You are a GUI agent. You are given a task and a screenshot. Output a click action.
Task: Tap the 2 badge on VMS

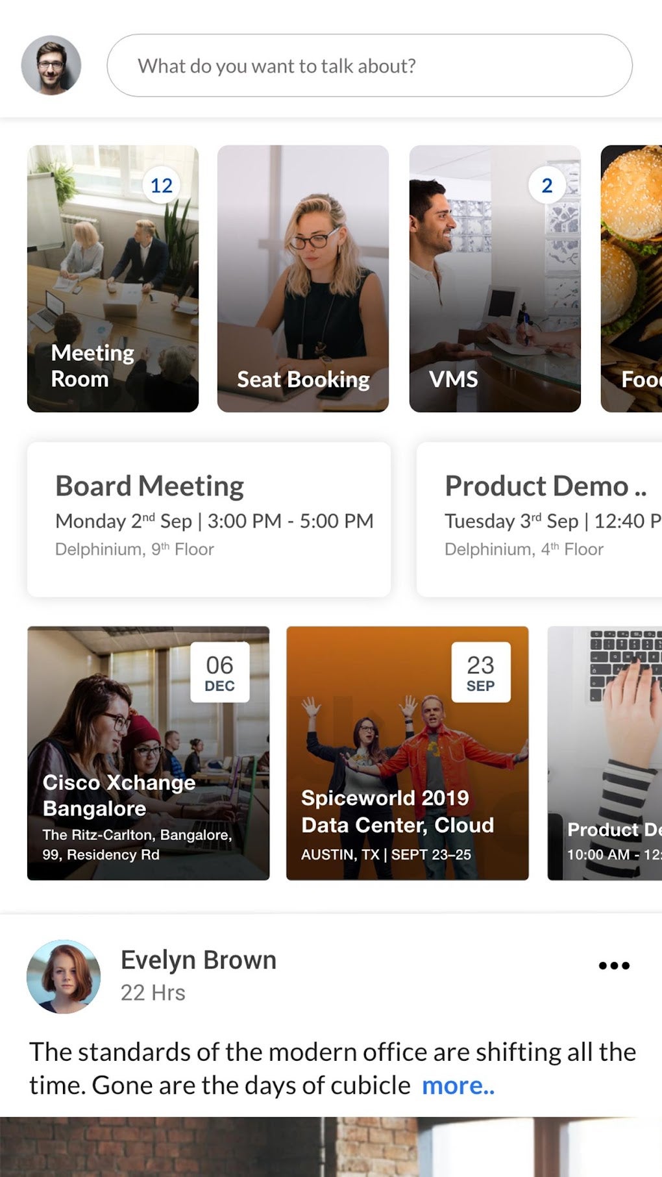546,186
